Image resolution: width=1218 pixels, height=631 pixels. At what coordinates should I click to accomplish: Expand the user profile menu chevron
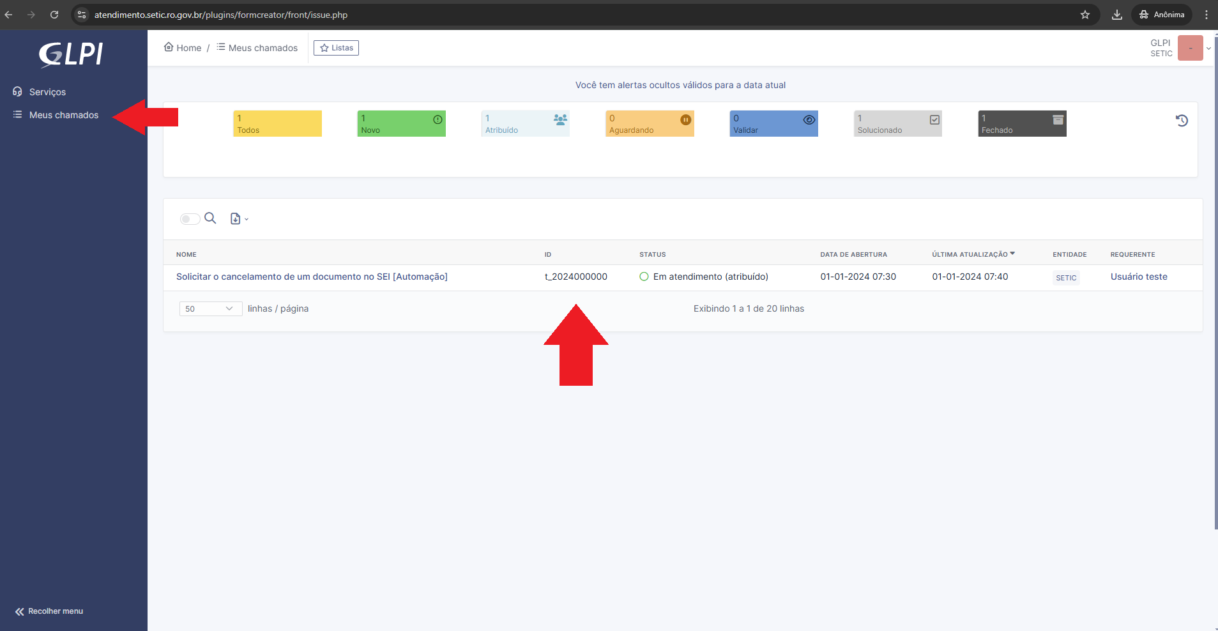(1208, 49)
